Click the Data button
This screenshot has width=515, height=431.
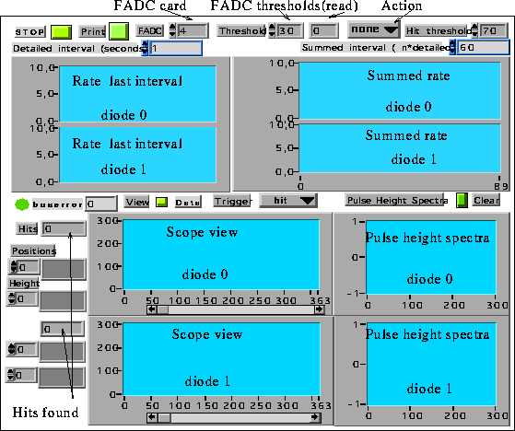188,203
